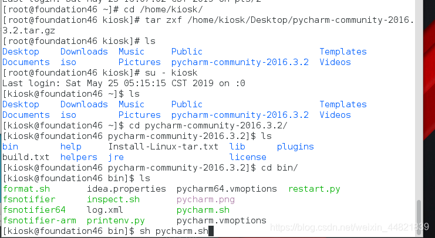Click 'pycharm-community-2016.3.2' in kiosk user's ls output

point(240,115)
